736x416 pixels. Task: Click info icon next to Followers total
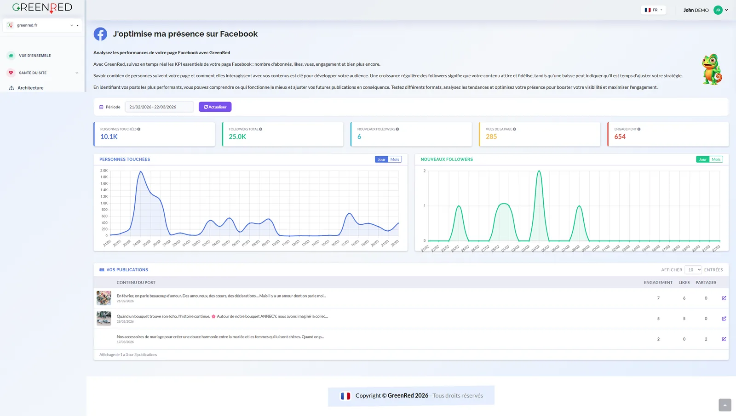pyautogui.click(x=261, y=129)
